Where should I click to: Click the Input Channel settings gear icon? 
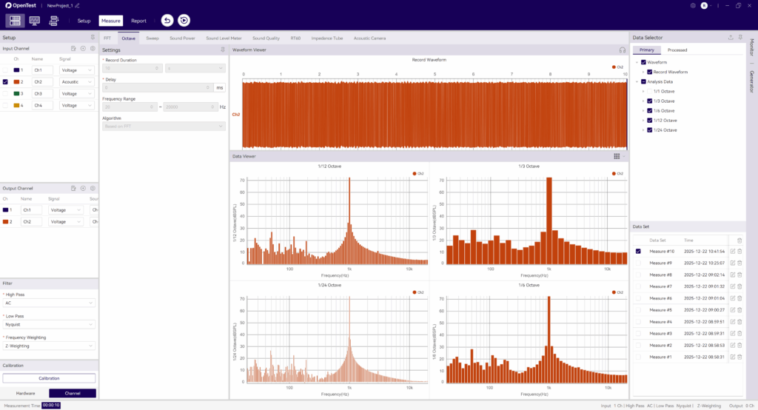93,49
